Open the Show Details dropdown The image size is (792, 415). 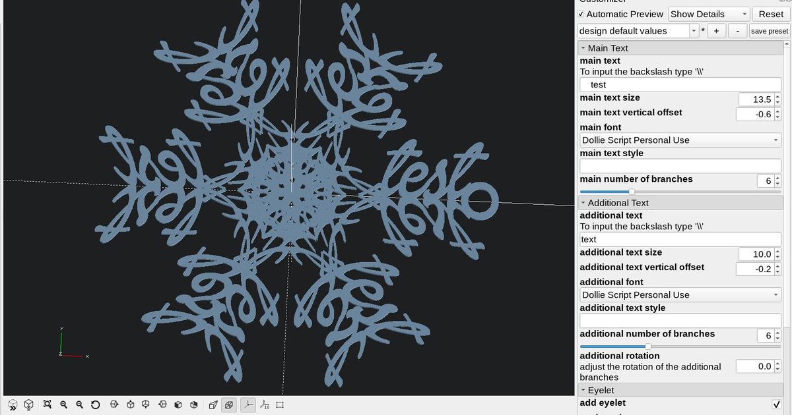pyautogui.click(x=708, y=14)
